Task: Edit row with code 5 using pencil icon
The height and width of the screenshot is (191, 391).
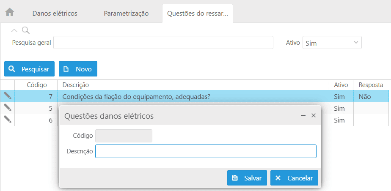Action: 8,108
